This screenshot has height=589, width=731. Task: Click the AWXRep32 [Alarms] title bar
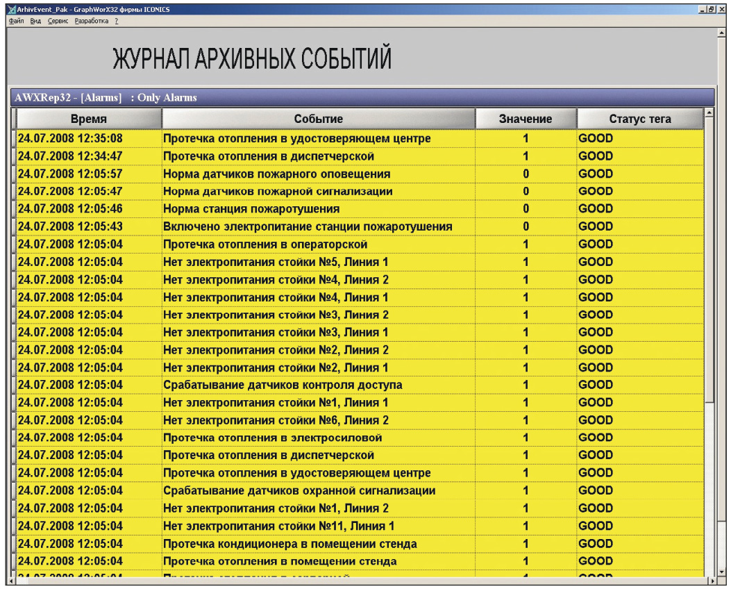pyautogui.click(x=362, y=97)
